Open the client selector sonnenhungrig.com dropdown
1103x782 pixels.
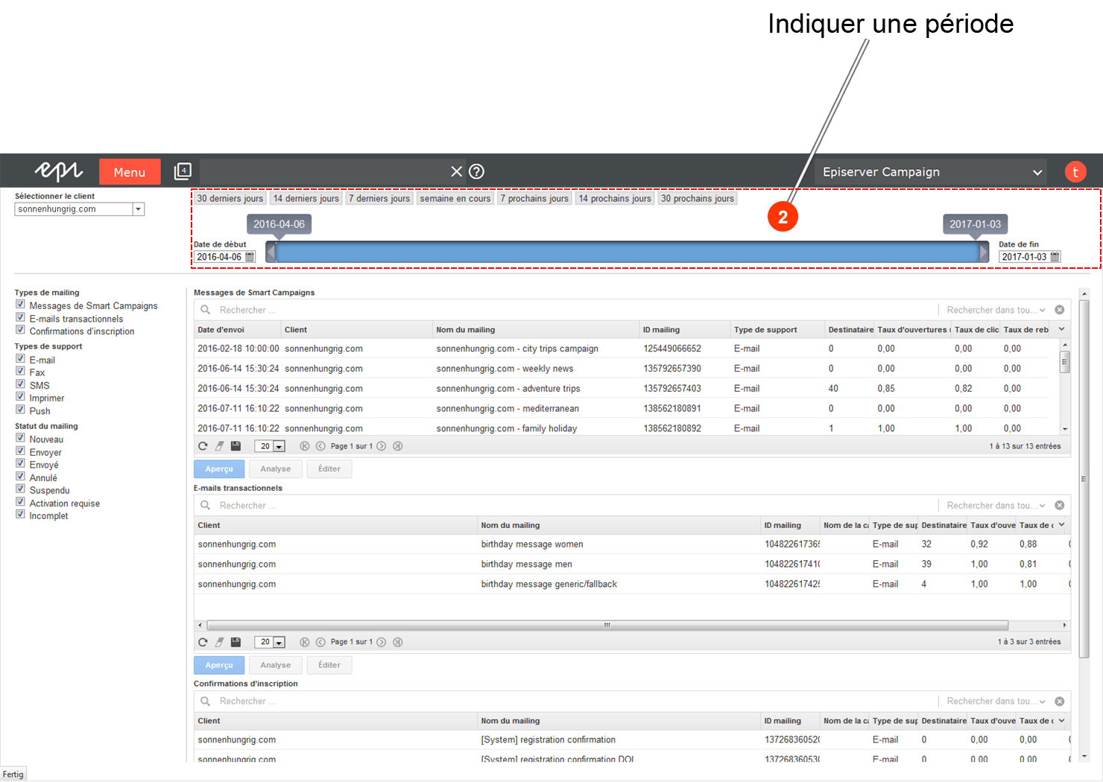139,209
